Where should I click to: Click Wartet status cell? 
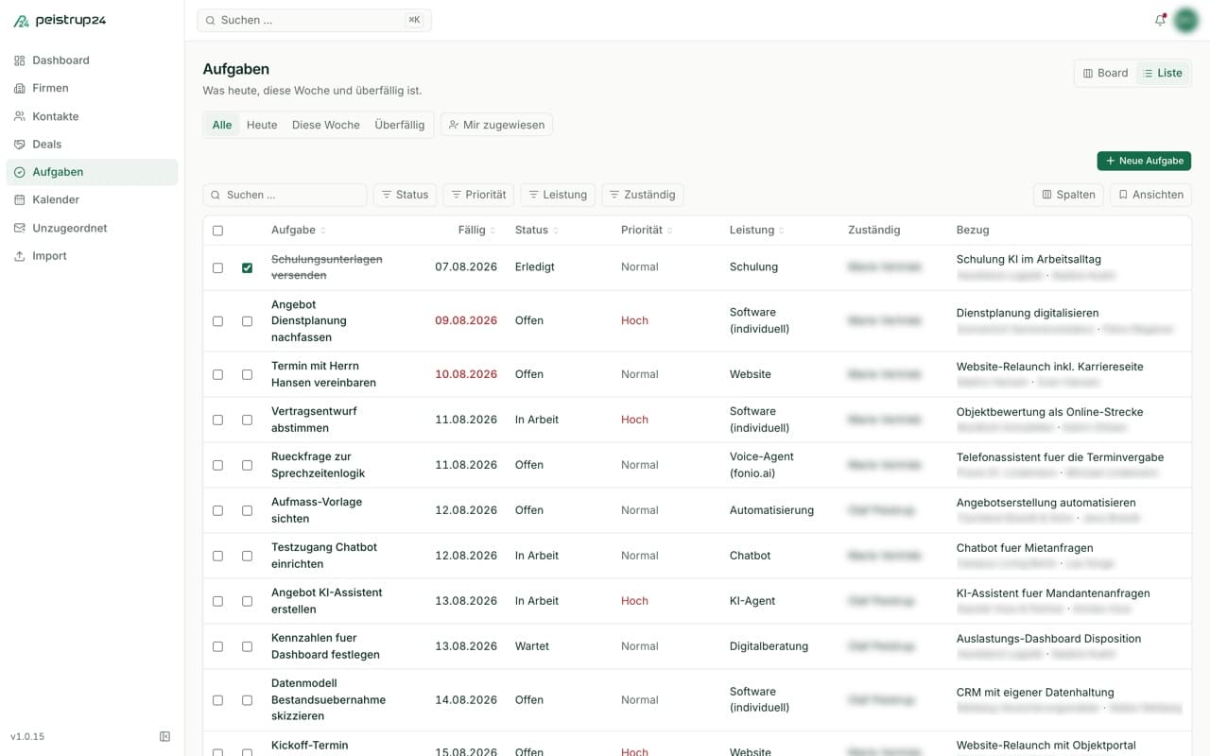tap(532, 646)
